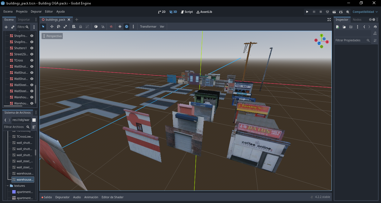Toggle distraction-free mode icon
The height and width of the screenshot is (203, 381).
(x=329, y=20)
